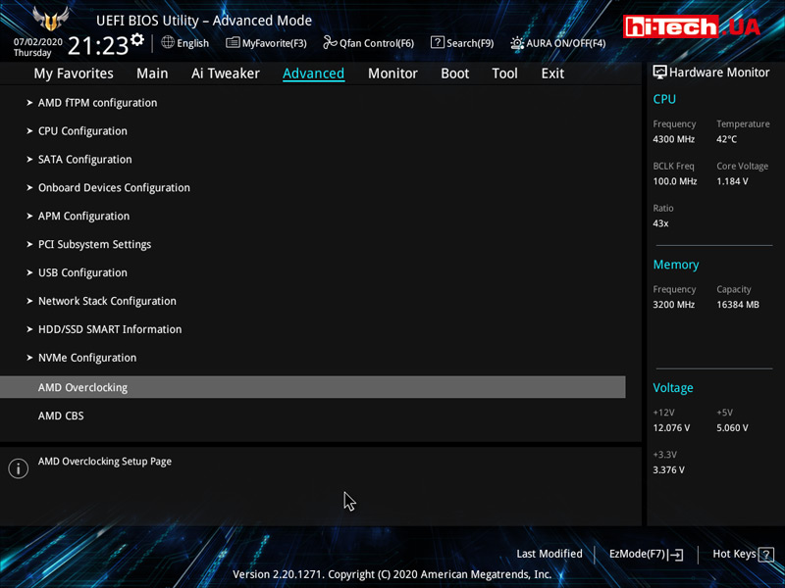Open the highlighted AMD Overclocking entry

click(82, 387)
